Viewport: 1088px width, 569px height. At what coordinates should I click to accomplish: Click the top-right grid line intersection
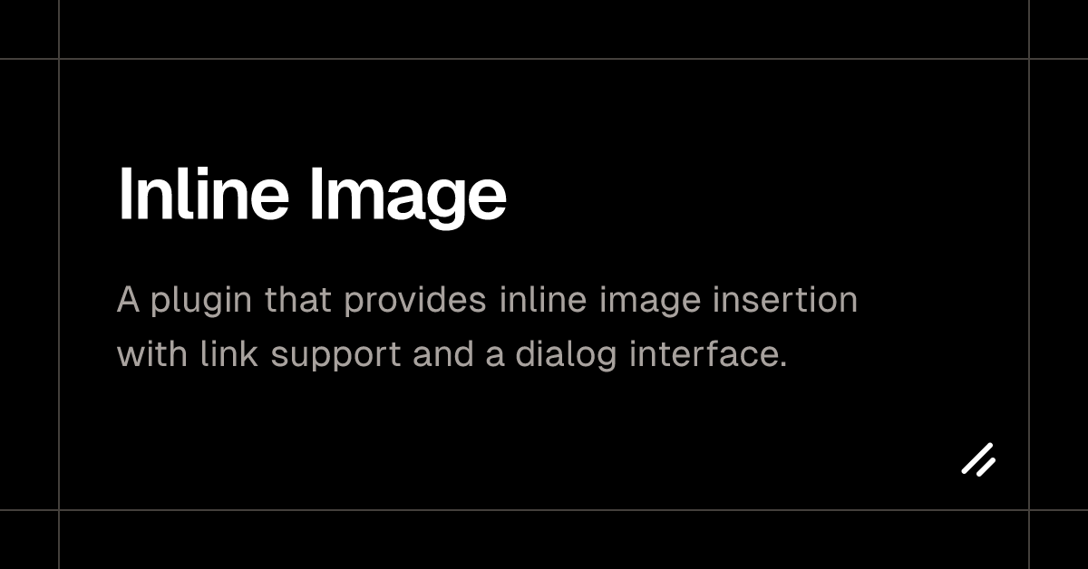[1029, 59]
